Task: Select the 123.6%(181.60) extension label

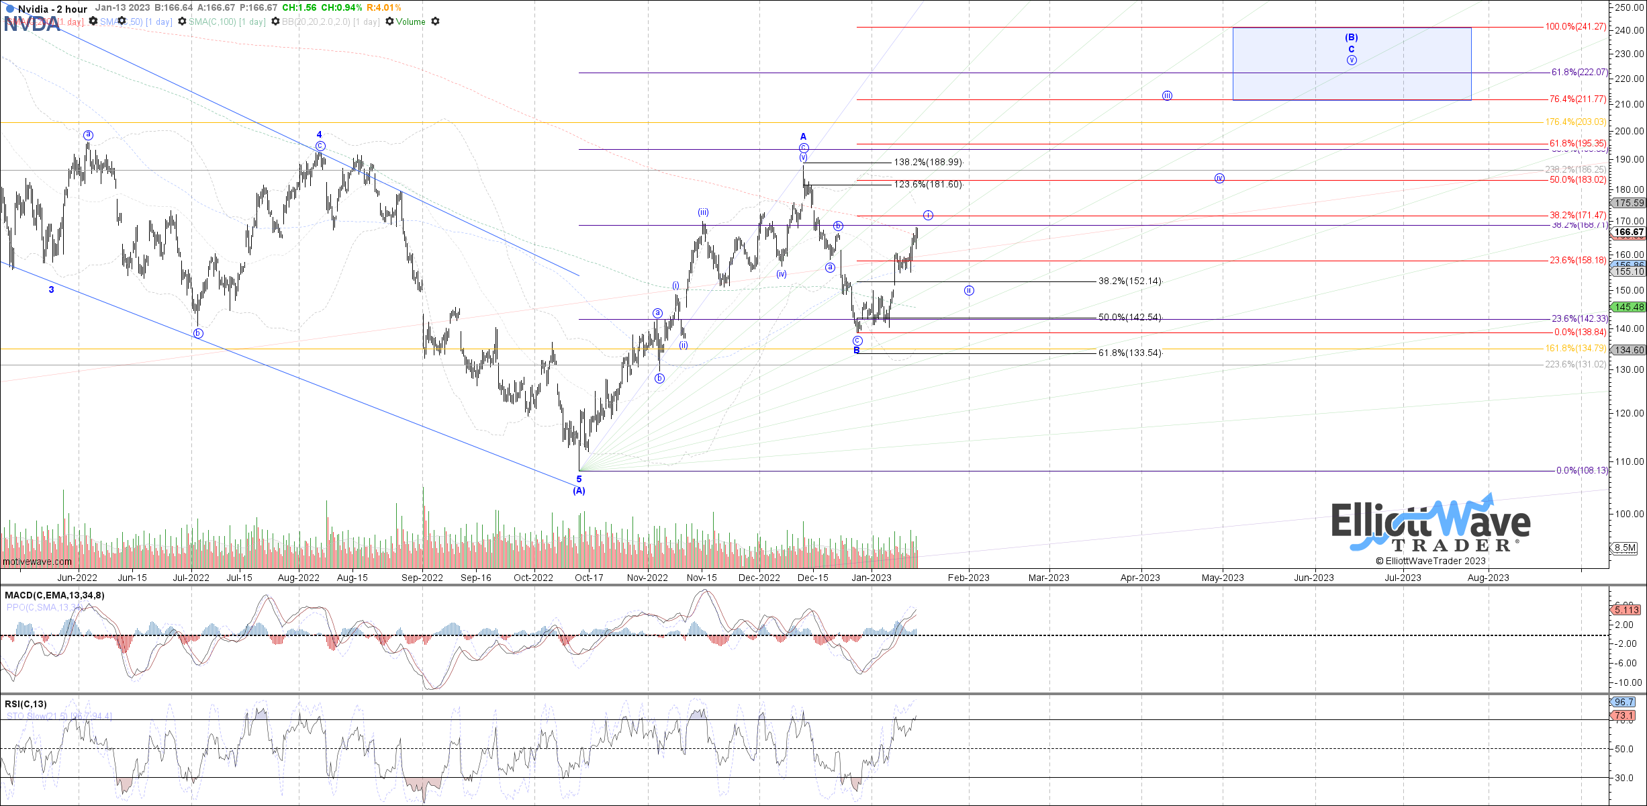Action: (929, 185)
